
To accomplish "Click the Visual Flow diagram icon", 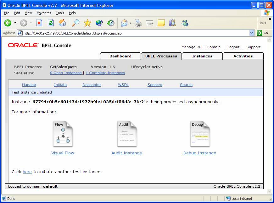I will tap(63, 134).
